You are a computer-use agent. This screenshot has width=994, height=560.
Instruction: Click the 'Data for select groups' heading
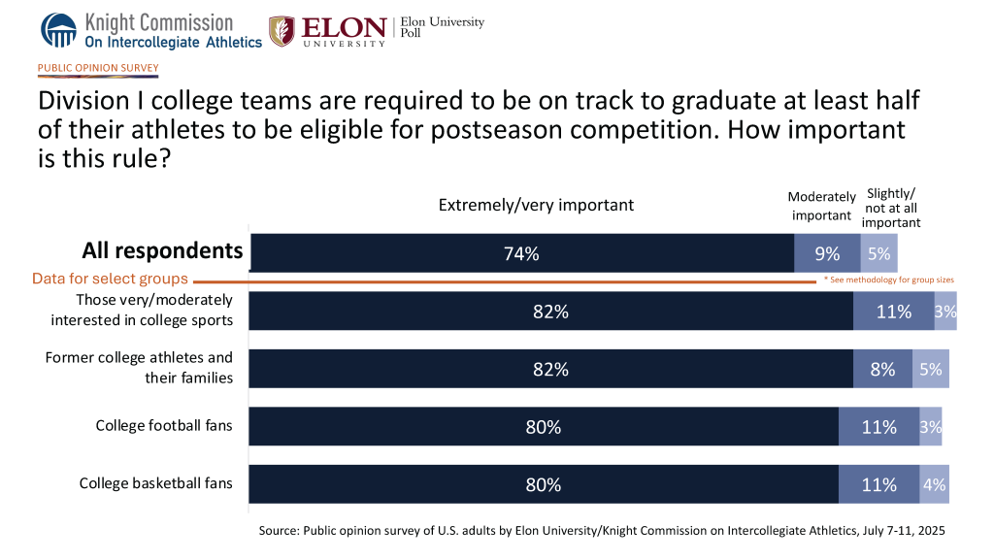click(x=109, y=279)
